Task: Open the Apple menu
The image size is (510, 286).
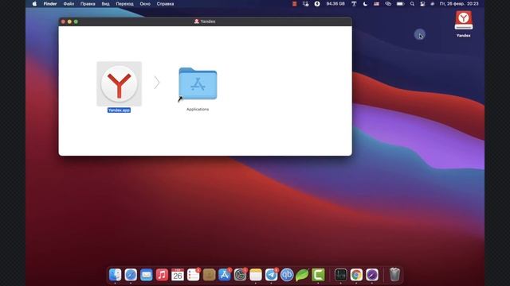Action: (34, 4)
